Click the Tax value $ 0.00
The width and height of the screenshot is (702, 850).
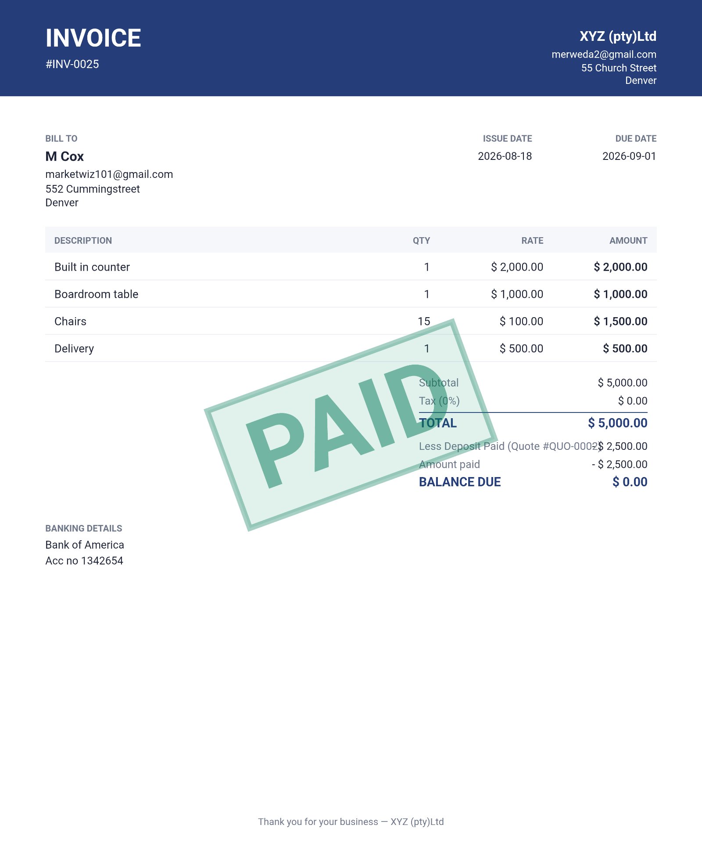click(632, 401)
